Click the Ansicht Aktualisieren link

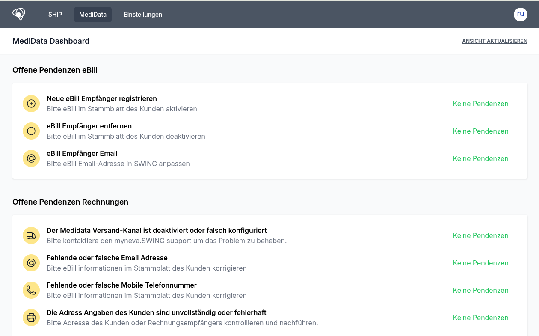pyautogui.click(x=495, y=41)
